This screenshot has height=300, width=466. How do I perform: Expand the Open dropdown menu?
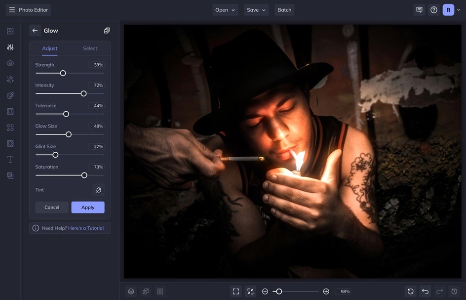pyautogui.click(x=225, y=10)
